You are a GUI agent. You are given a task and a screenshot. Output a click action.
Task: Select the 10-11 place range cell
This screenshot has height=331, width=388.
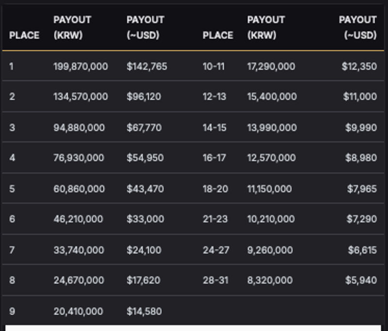(x=213, y=66)
